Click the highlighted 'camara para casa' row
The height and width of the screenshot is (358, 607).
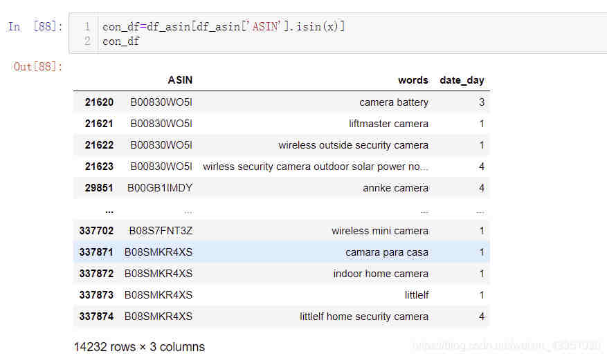click(x=386, y=252)
